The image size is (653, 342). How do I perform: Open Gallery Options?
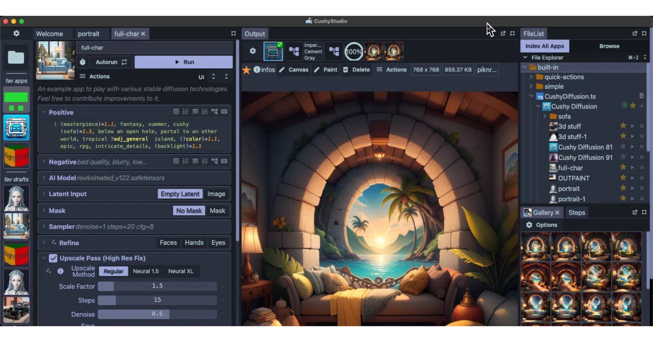(541, 225)
